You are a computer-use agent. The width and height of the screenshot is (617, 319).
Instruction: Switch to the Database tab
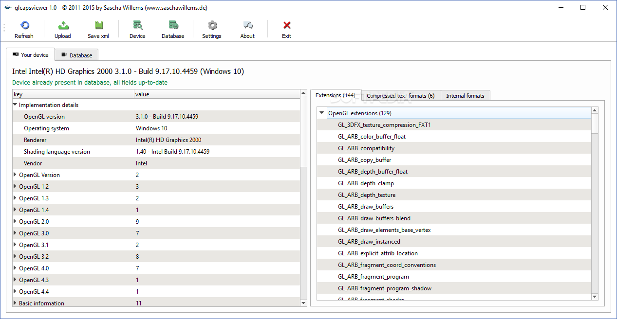tap(77, 55)
